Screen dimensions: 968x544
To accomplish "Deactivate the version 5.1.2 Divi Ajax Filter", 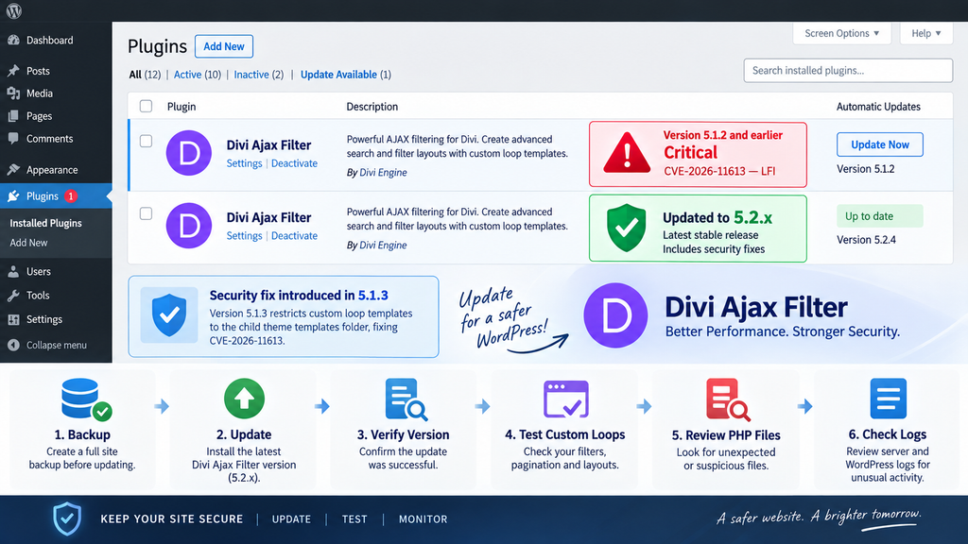I will pyautogui.click(x=295, y=163).
